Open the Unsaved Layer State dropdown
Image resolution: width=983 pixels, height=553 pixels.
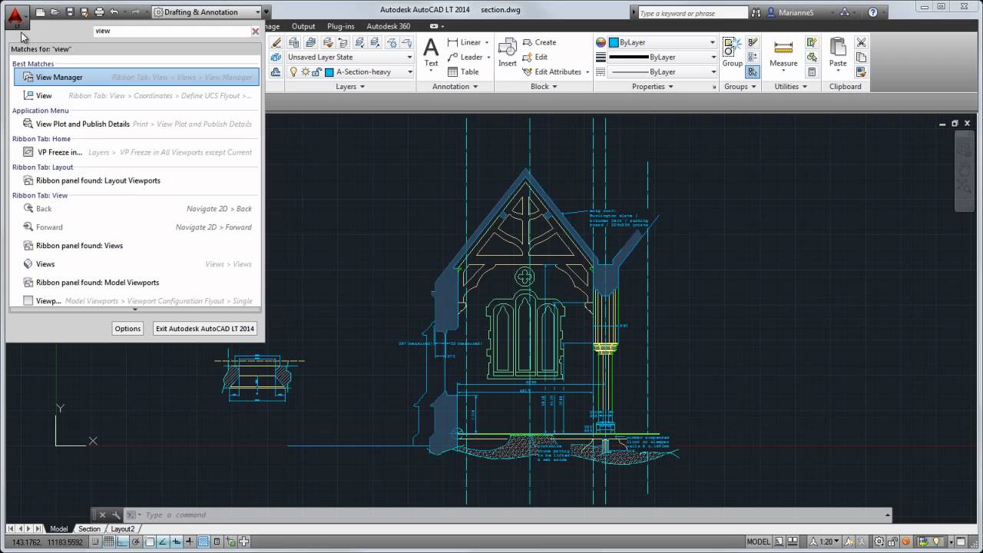point(349,57)
